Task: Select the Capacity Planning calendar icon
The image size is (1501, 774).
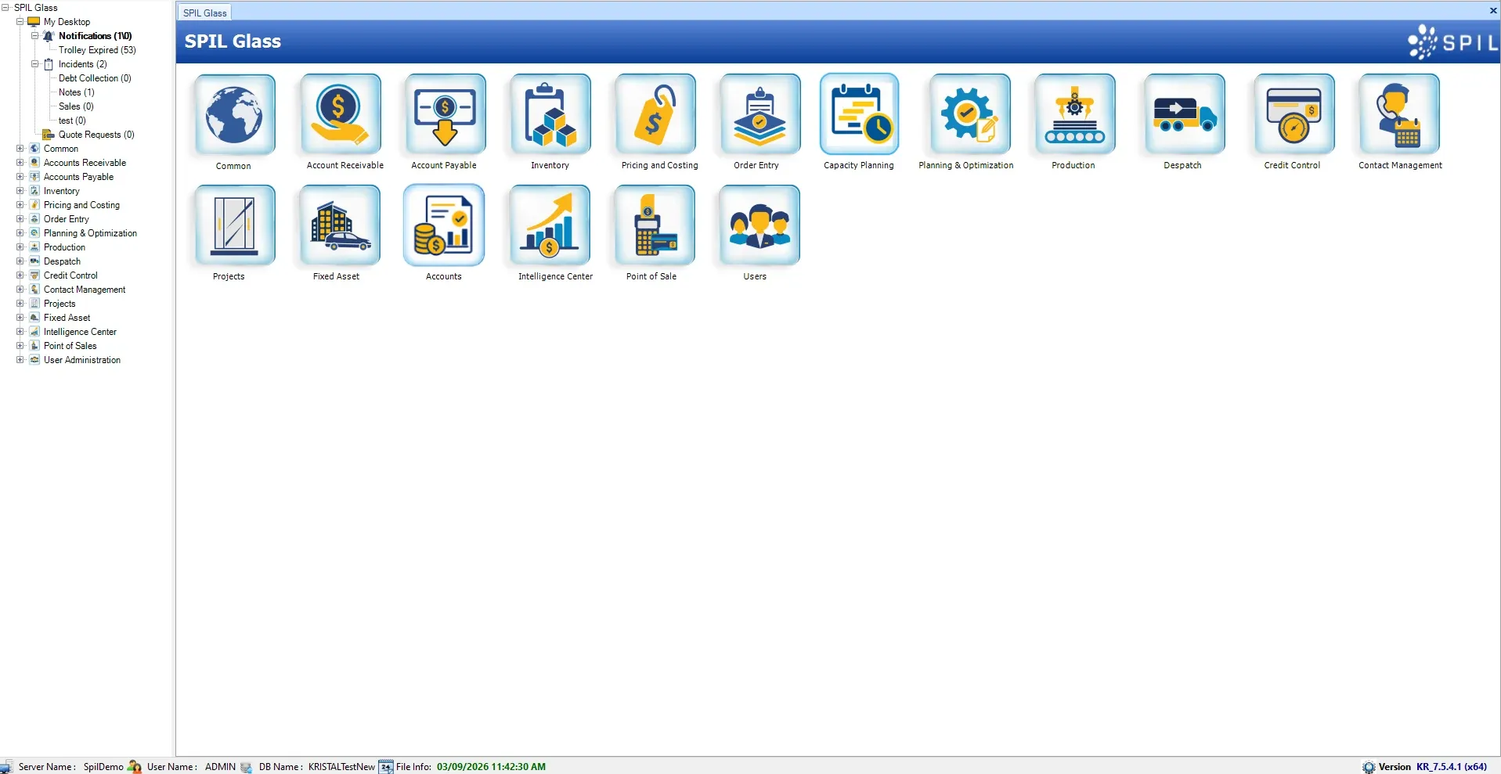Action: 860,114
